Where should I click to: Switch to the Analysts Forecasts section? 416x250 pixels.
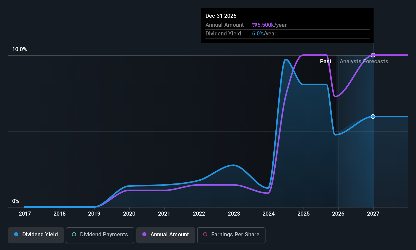[x=364, y=61]
